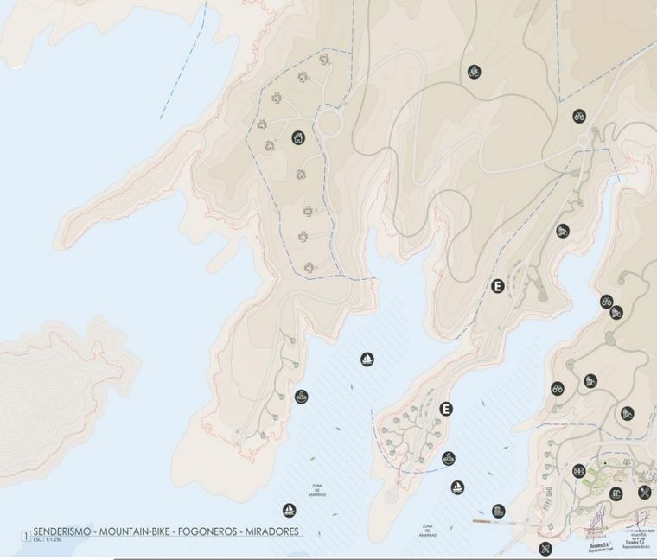Click the E marker on the small cabin peninsula

446,409
